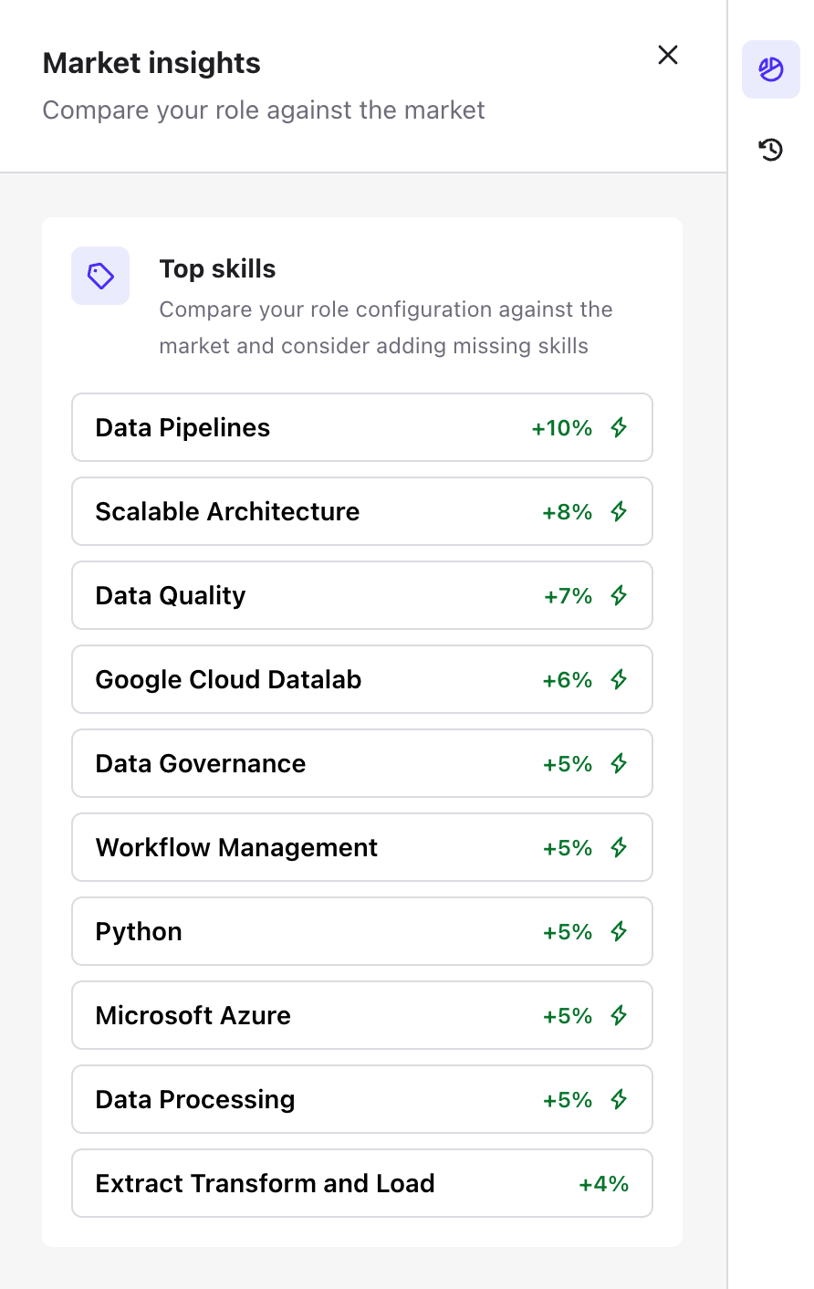Screen dimensions: 814x1289
Task: Click lightning bolt beside Scalable Architecture
Action: [x=619, y=511]
